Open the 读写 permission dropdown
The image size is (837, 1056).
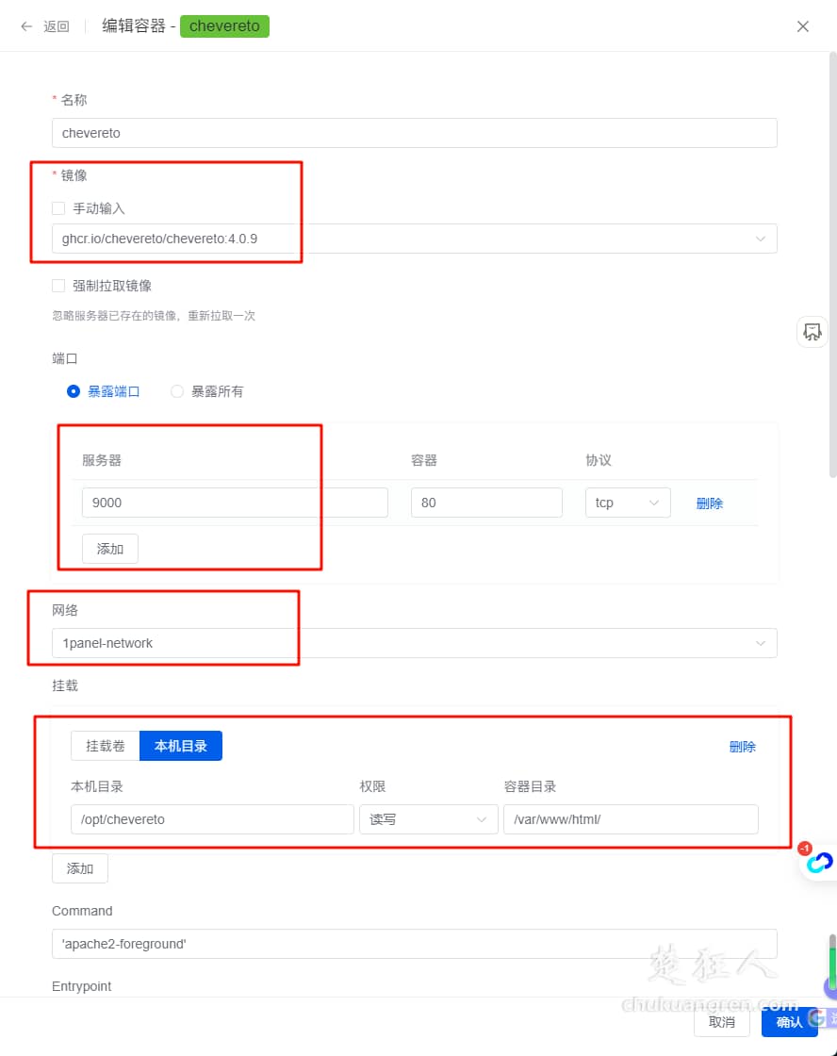pyautogui.click(x=483, y=819)
